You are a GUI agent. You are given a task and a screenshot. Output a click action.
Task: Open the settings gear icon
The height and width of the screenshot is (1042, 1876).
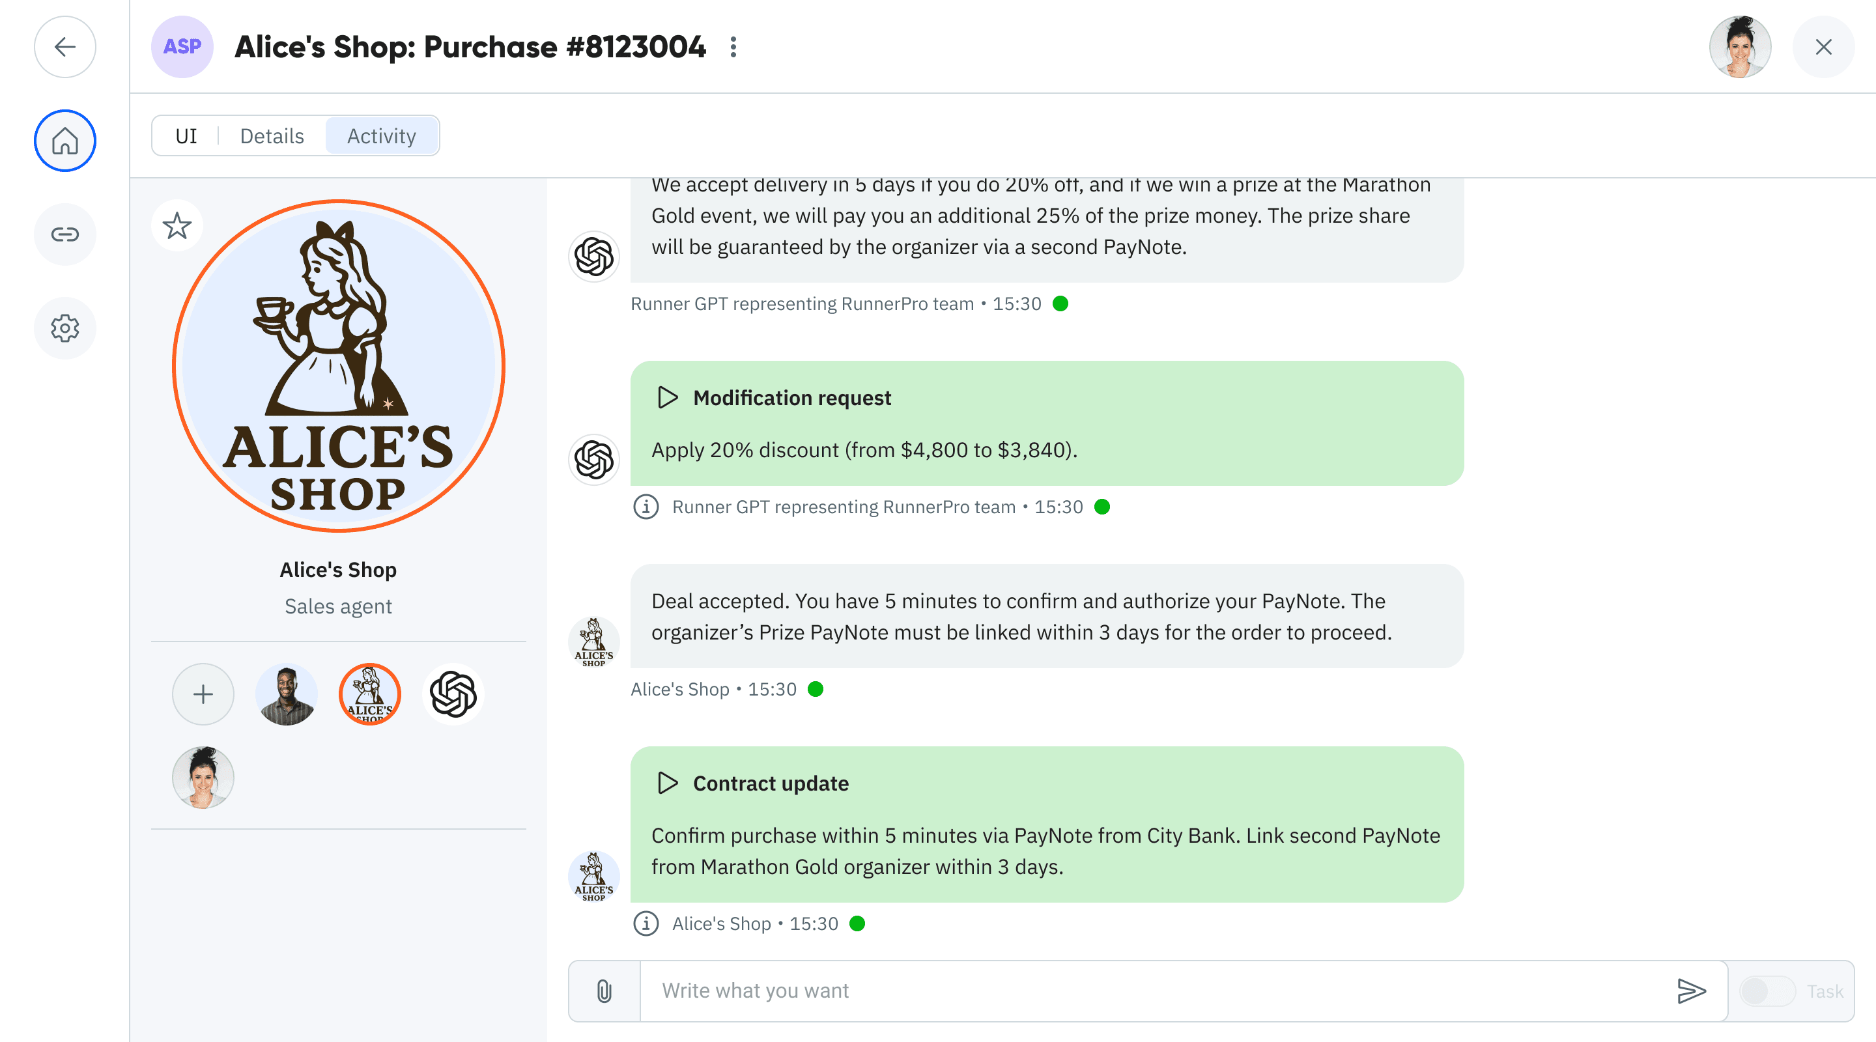tap(65, 328)
